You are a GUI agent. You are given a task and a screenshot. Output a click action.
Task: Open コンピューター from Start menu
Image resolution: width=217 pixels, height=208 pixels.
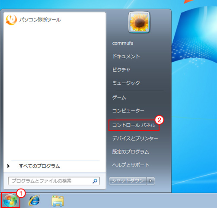click(x=128, y=111)
